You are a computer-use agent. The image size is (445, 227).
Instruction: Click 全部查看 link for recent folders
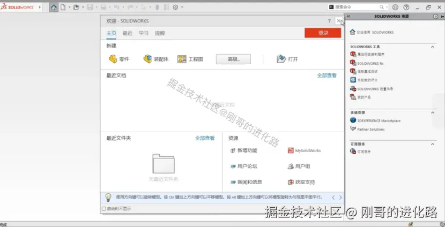(x=205, y=138)
